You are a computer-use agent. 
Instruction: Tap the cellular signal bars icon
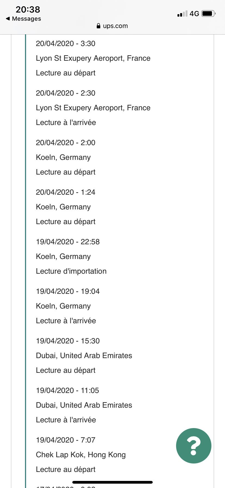182,14
